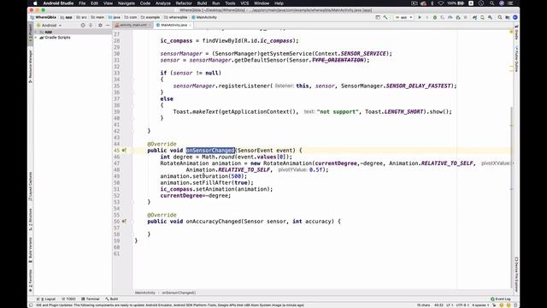Click the fold marker on line 34
Image resolution: width=547 pixels, height=308 pixels.
(x=133, y=80)
